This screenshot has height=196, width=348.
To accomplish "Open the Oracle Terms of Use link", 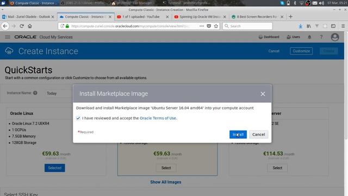I will 158,118.
